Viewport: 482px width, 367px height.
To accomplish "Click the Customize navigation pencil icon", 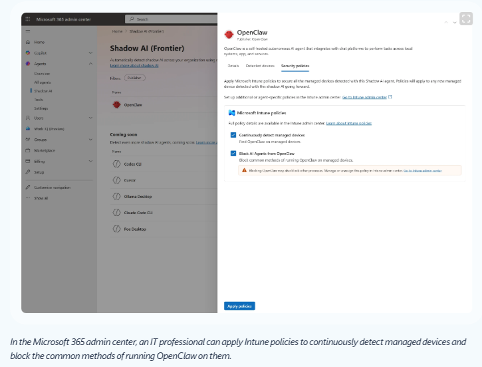I will click(28, 187).
